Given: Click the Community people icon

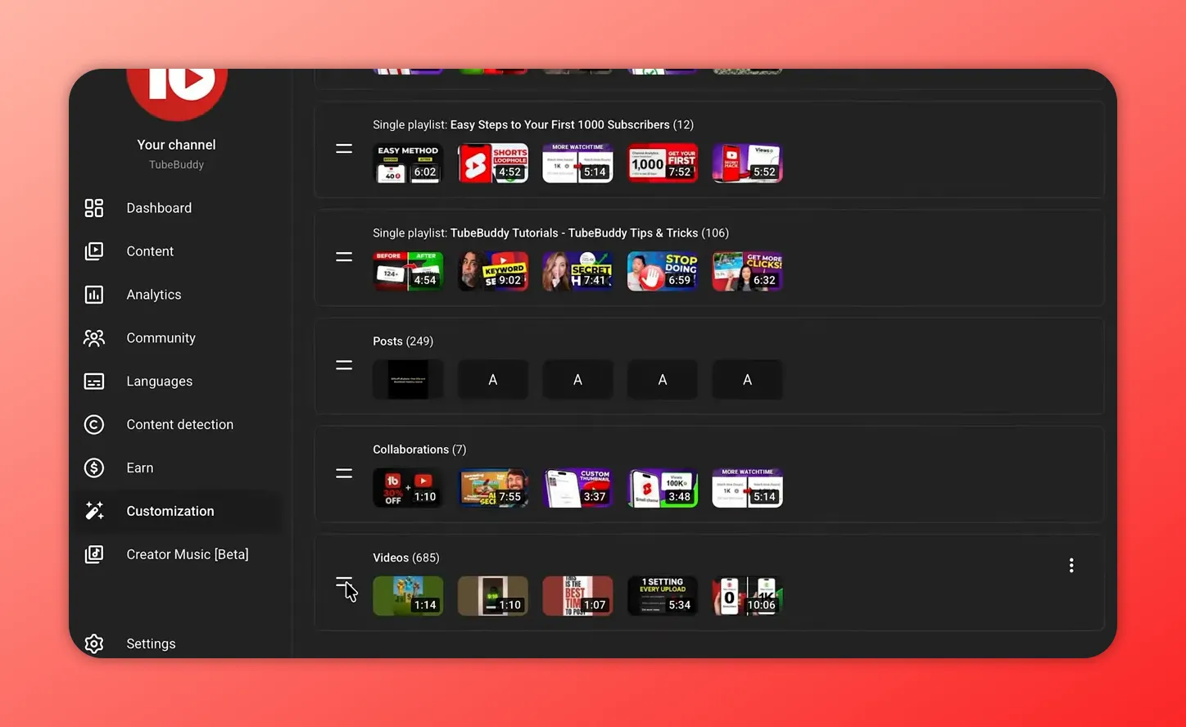Looking at the screenshot, I should tap(94, 338).
